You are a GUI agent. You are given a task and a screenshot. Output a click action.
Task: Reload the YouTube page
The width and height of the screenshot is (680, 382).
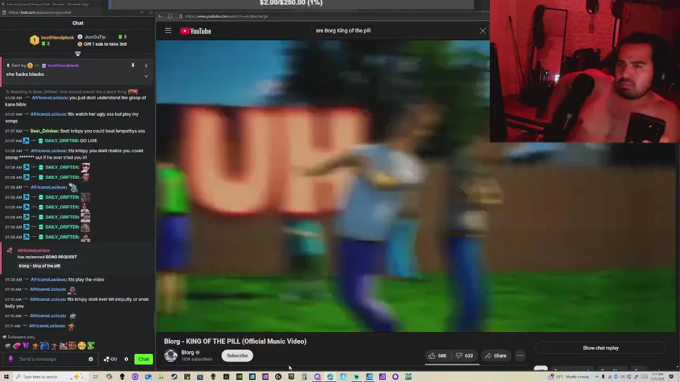[170, 16]
